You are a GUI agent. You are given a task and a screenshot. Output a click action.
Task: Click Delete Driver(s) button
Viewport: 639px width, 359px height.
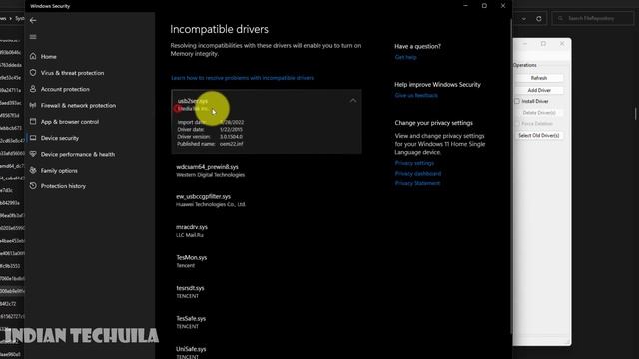coord(539,113)
